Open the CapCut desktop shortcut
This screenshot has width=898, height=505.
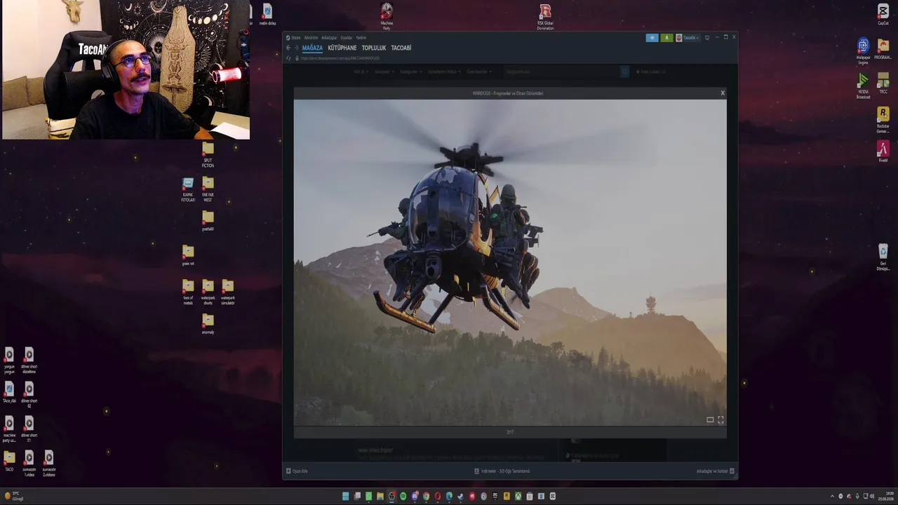883,15
